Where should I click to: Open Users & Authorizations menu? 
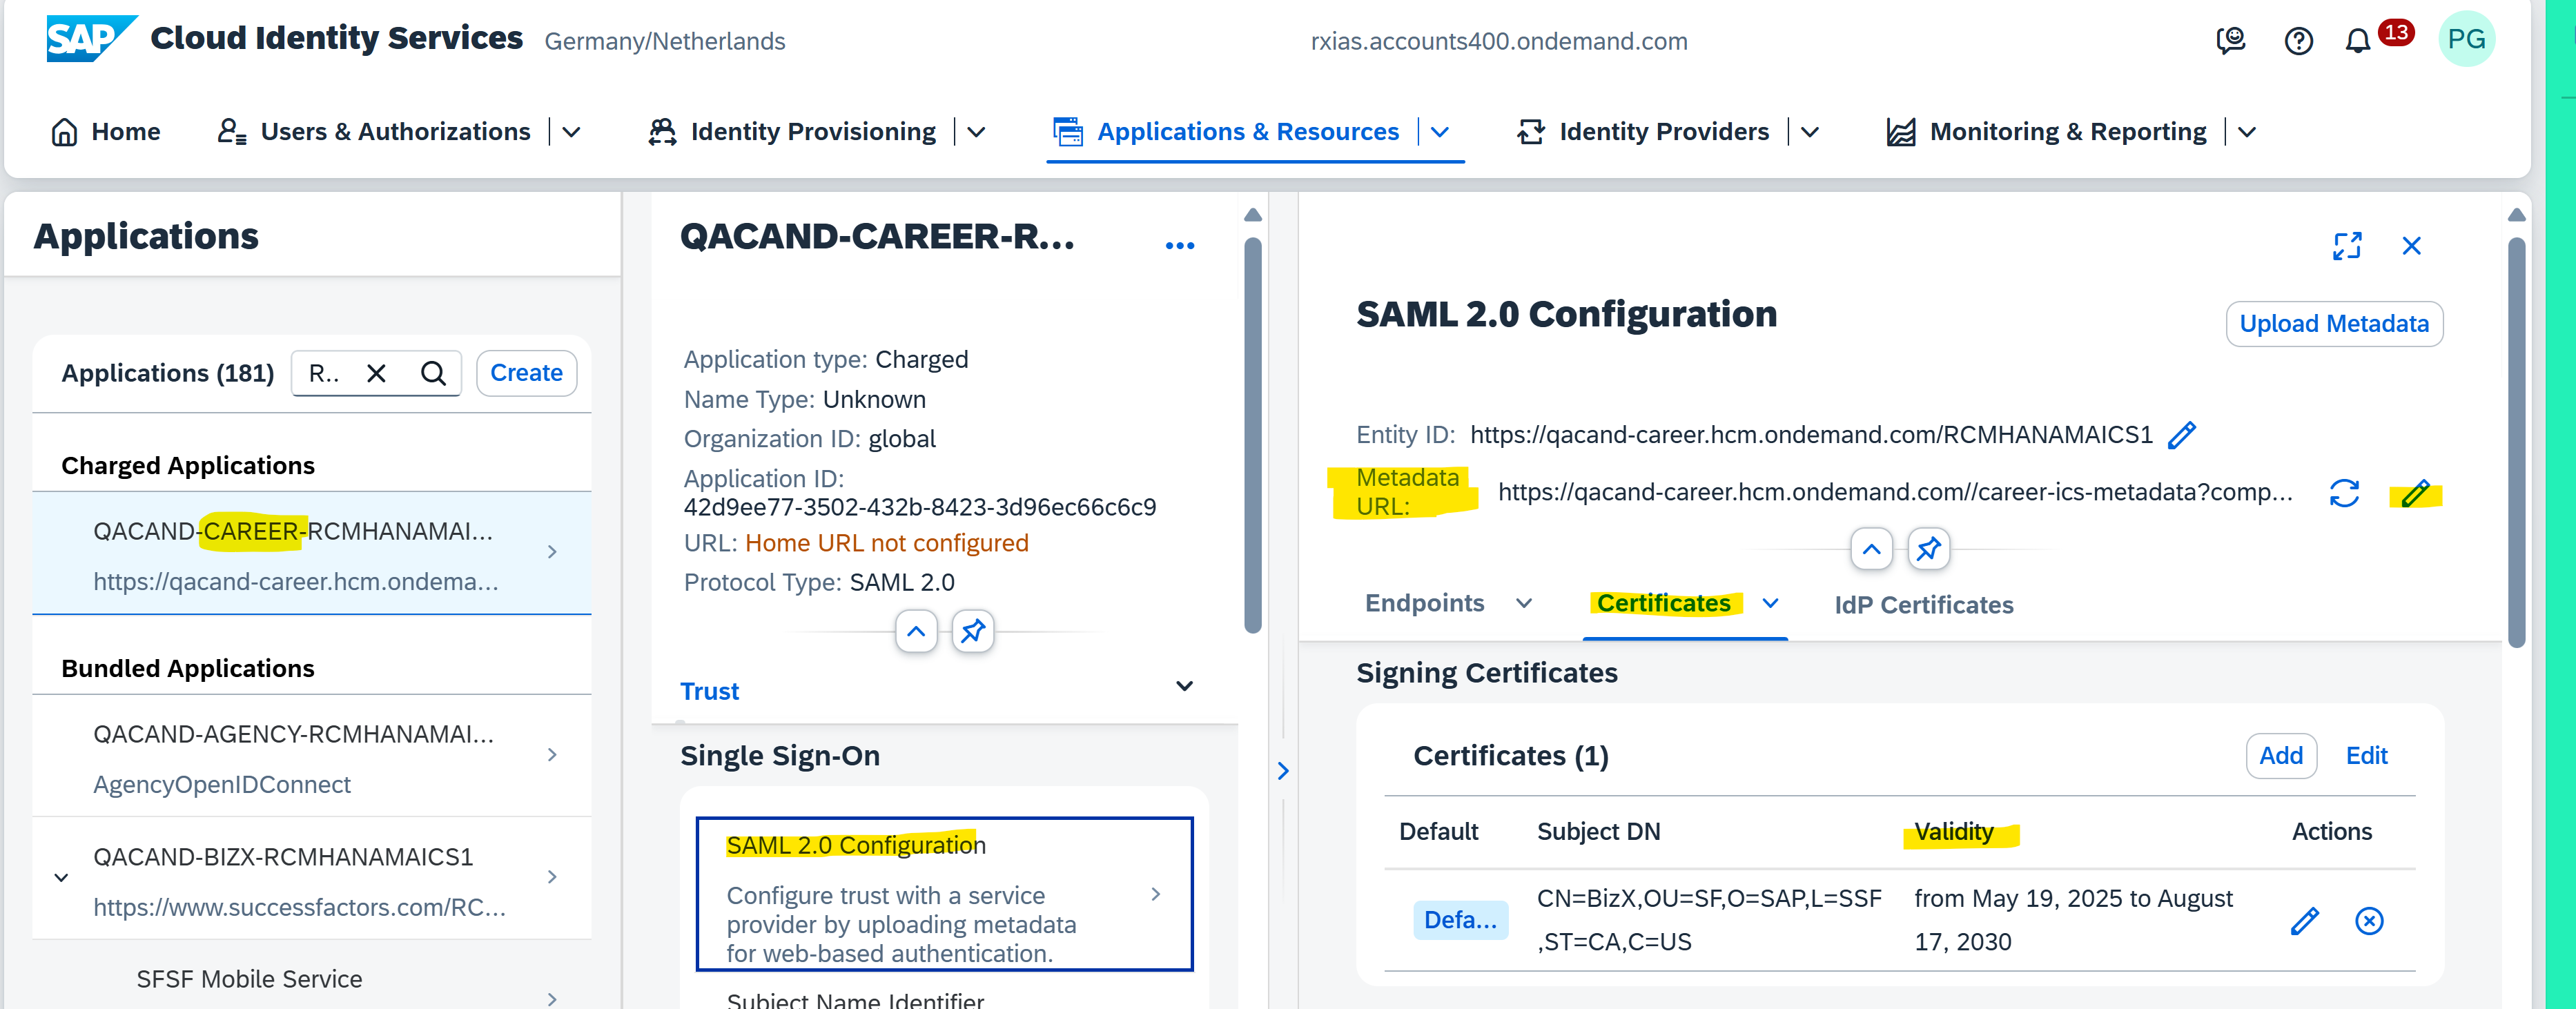coord(395,132)
